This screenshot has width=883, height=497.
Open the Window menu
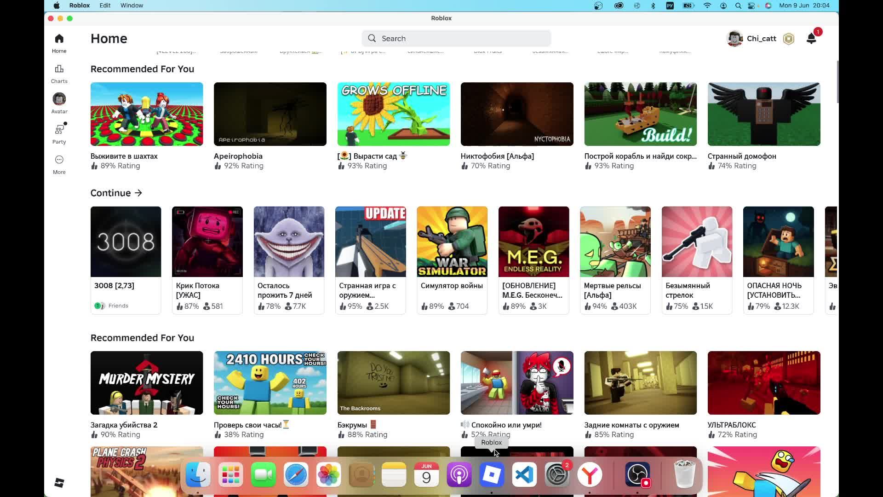(132, 6)
